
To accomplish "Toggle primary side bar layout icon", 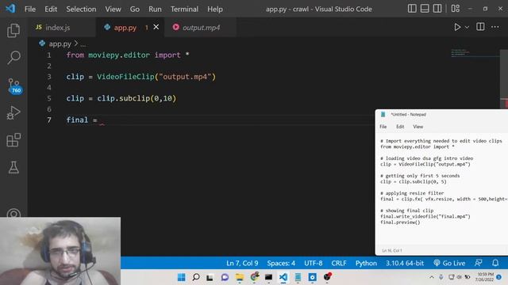I will [412, 9].
